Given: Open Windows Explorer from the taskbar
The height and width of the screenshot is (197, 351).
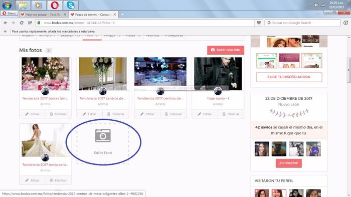Looking at the screenshot, I should tap(23, 5).
